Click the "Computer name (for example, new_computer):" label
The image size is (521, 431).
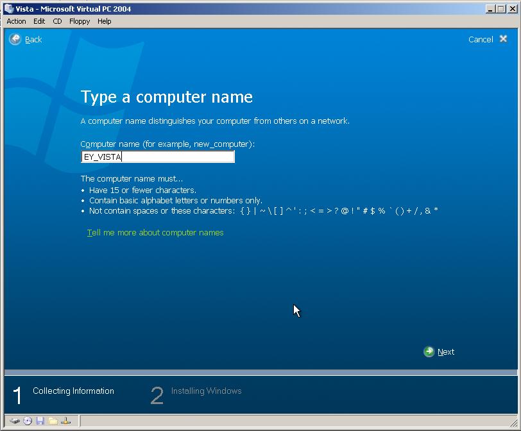click(x=167, y=144)
